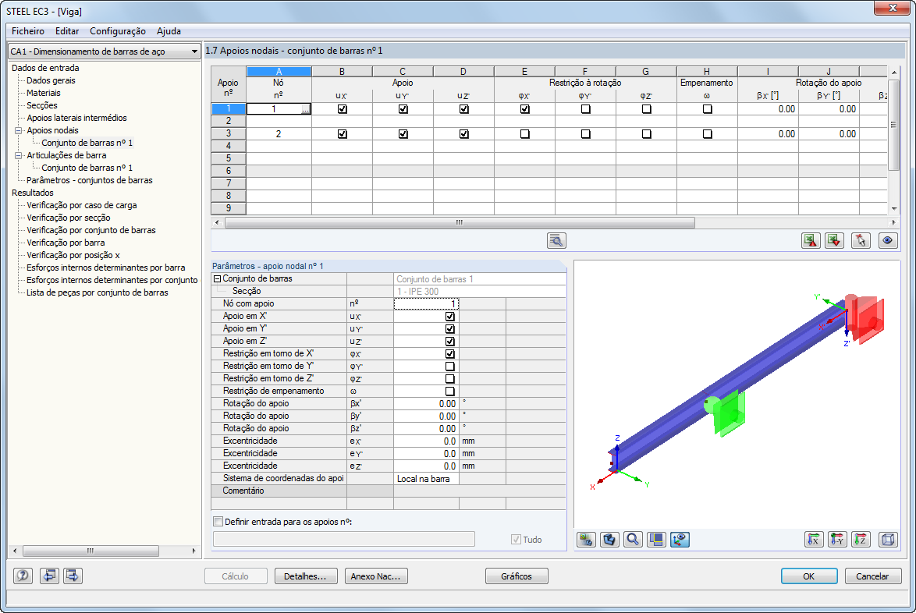Select 'Dados gerais' in the navigator

[x=51, y=80]
